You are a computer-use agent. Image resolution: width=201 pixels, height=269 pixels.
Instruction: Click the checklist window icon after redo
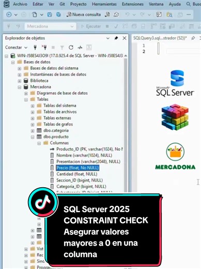(159, 14)
